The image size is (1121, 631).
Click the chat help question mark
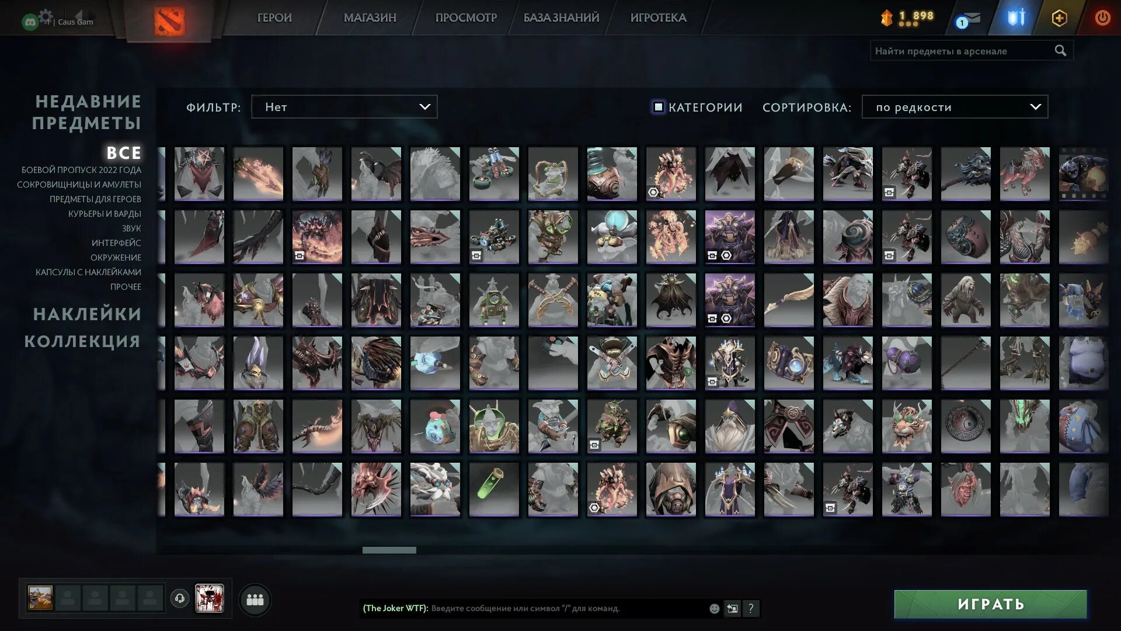pyautogui.click(x=751, y=608)
